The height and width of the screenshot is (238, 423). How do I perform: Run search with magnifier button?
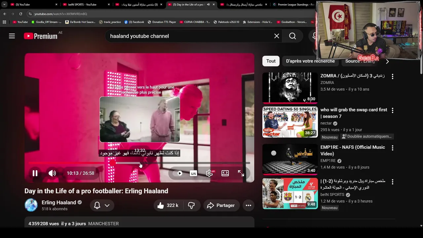[292, 36]
